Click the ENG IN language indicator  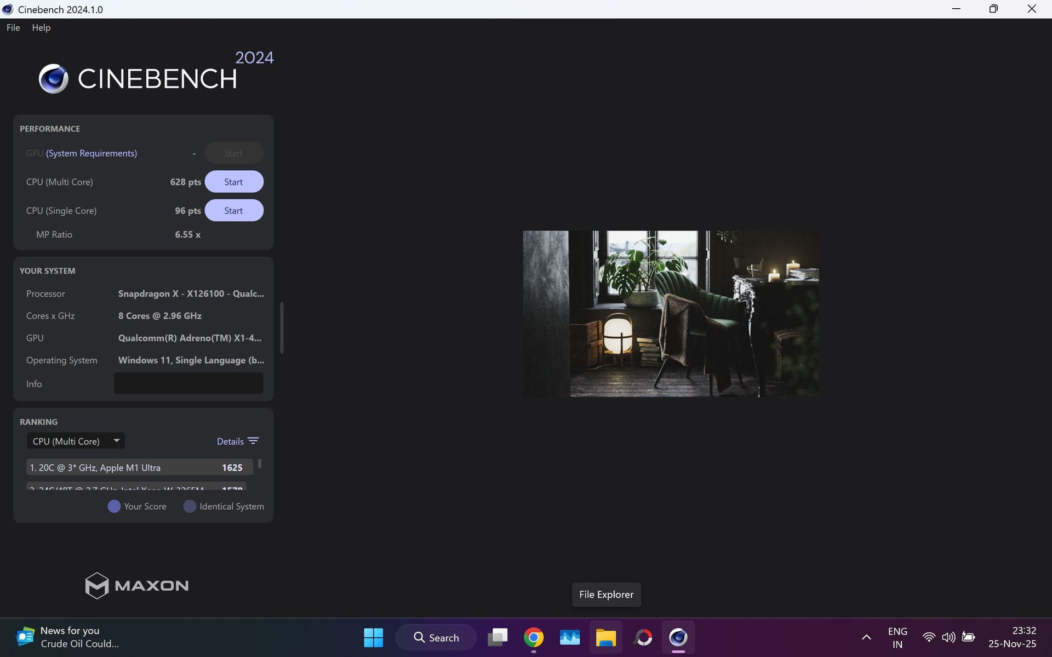point(897,637)
